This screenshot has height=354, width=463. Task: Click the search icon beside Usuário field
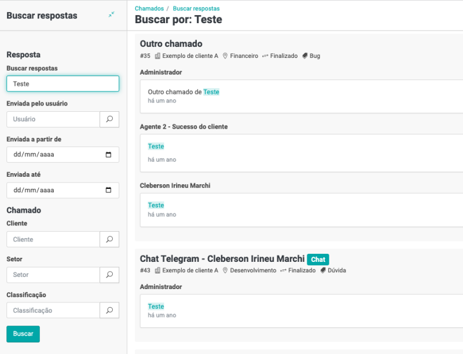(109, 119)
